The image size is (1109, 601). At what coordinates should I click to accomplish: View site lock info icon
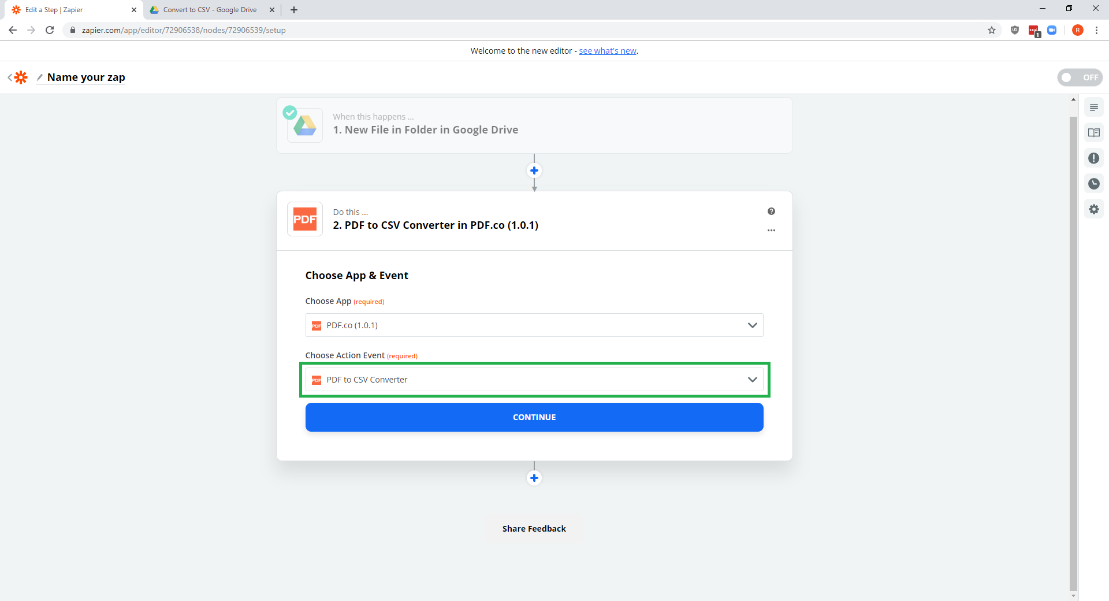(x=73, y=30)
